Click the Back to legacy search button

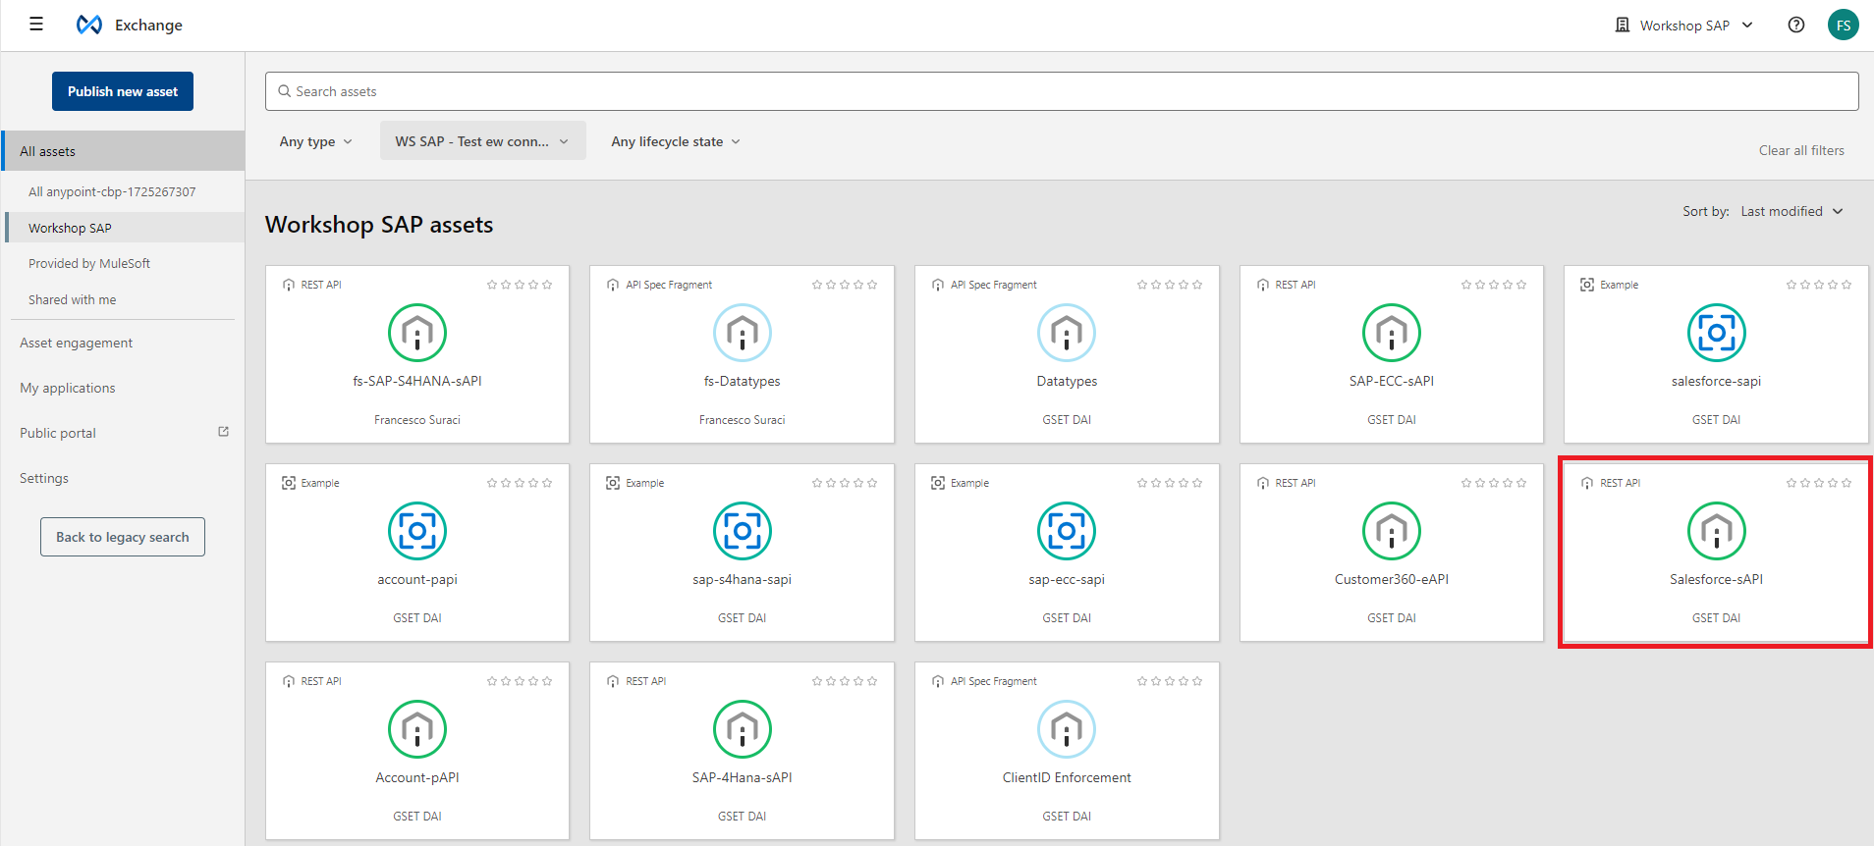point(123,537)
